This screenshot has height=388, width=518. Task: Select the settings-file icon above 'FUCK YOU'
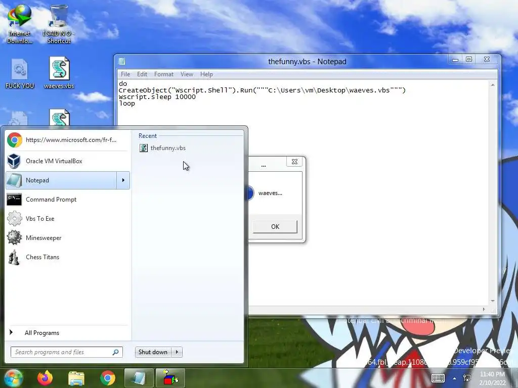pyautogui.click(x=20, y=69)
